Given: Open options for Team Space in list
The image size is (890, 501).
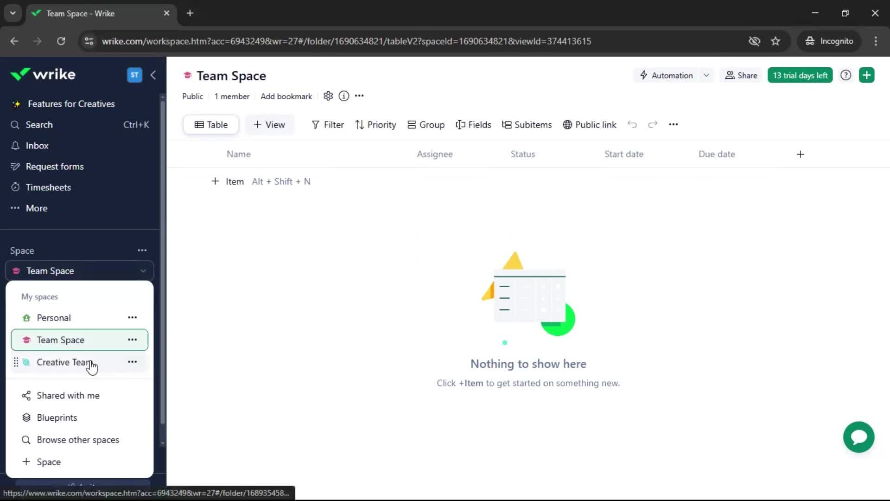Looking at the screenshot, I should tap(132, 340).
